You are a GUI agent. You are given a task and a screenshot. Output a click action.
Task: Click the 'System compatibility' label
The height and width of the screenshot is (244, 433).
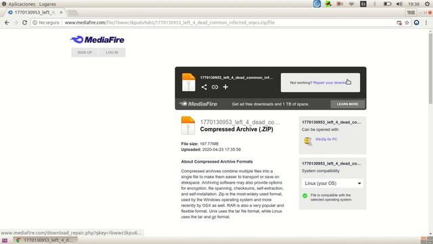coord(321,171)
